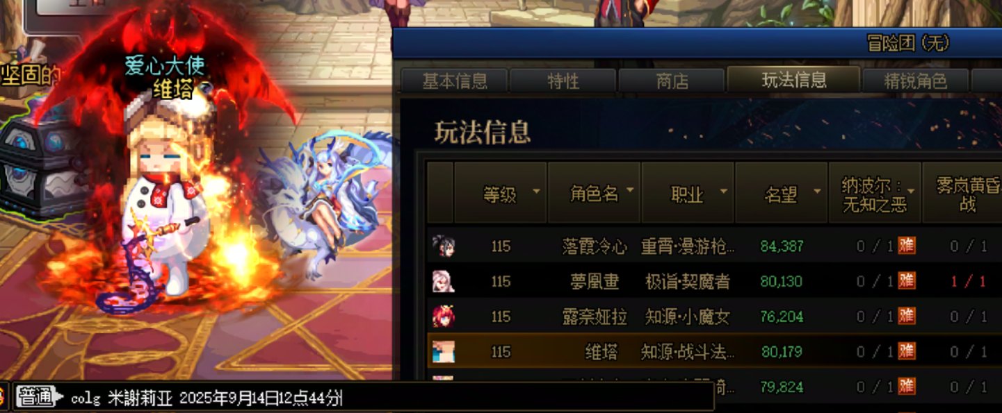This screenshot has width=1002, height=413.
Task: Switch to the 基本信息 tab
Action: pyautogui.click(x=455, y=81)
